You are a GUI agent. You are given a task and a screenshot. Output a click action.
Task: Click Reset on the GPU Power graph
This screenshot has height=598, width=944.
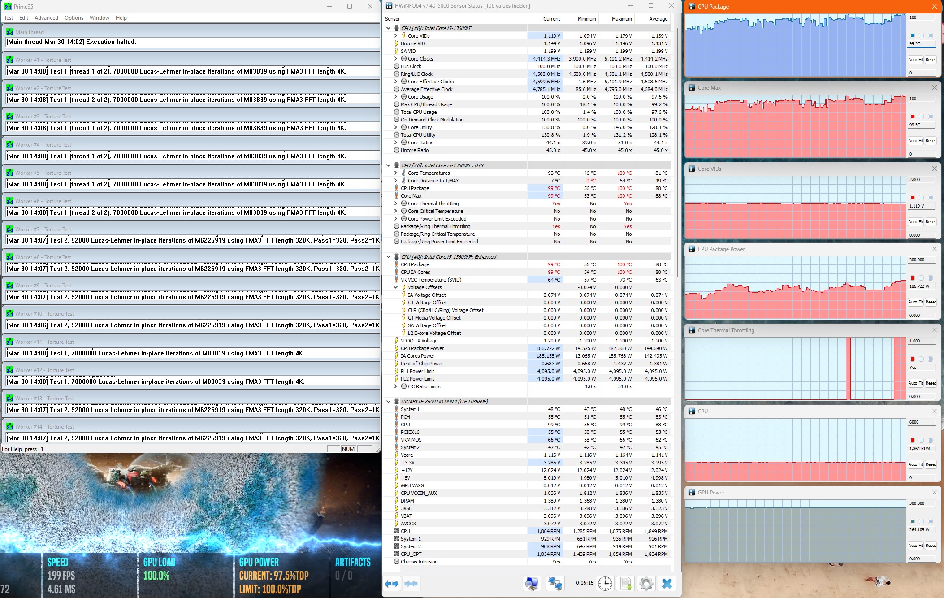click(x=931, y=546)
